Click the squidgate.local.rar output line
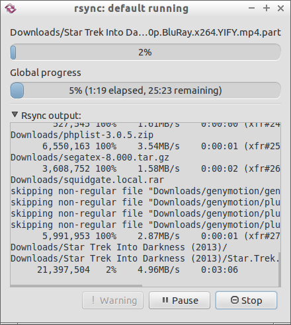Image resolution: width=291 pixels, height=325 pixels. pos(87,180)
